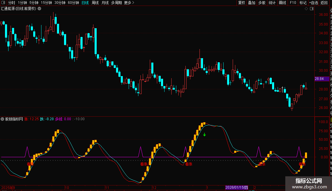The image size is (332, 191).
Task: Click the 2026/01/15/四 date label
Action: tap(237, 187)
